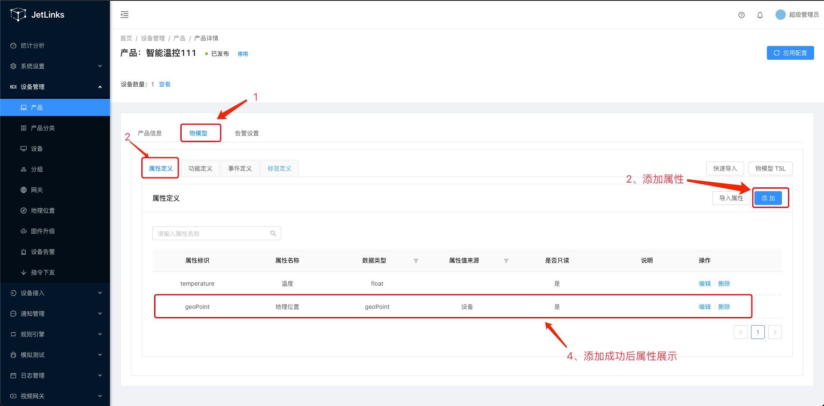Switch to the 告警设置 tab
The width and height of the screenshot is (824, 406).
(x=247, y=133)
